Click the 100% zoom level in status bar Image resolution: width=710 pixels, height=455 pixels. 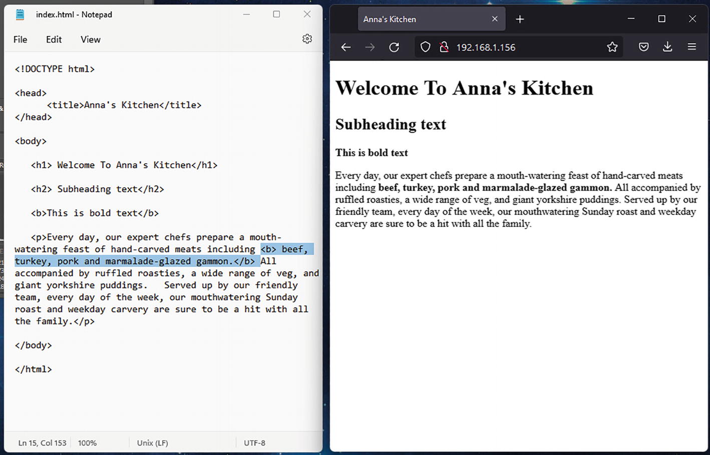[x=87, y=443]
